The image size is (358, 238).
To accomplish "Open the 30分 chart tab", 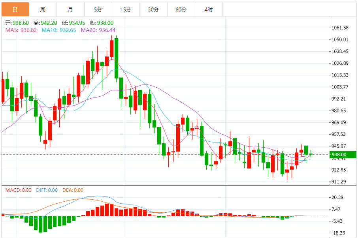I will coord(153,9).
